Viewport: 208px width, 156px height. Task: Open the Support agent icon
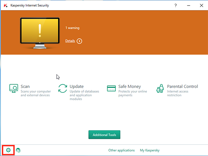click(18, 150)
